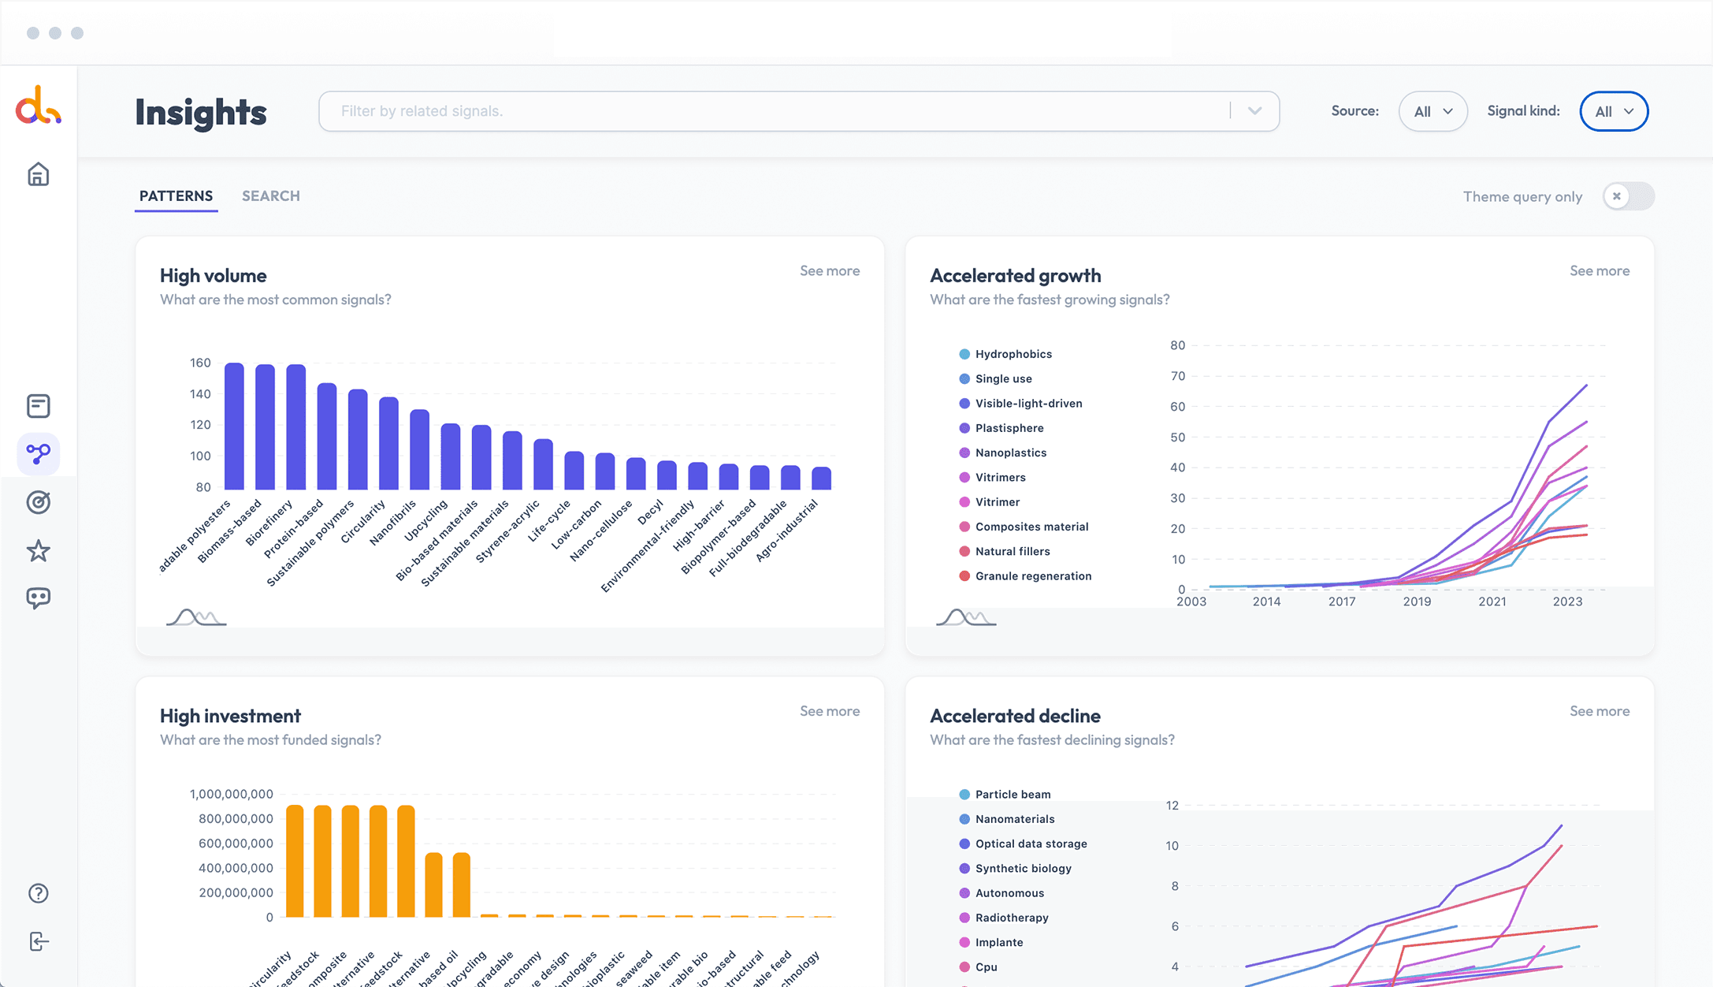Toggle Synthetic biology legend entry
The height and width of the screenshot is (987, 1713).
[1015, 868]
